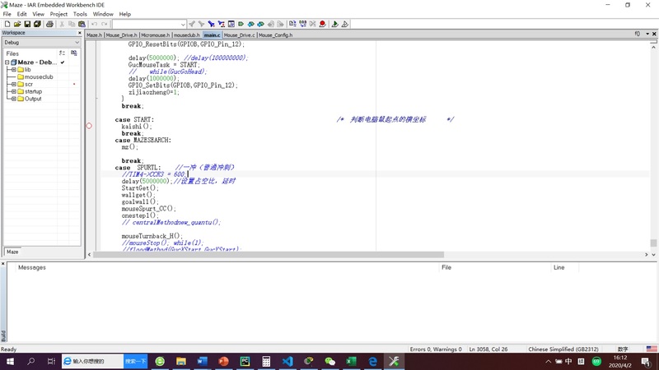Open the quick search combo box dropdown
This screenshot has height=370, width=659.
click(x=183, y=25)
